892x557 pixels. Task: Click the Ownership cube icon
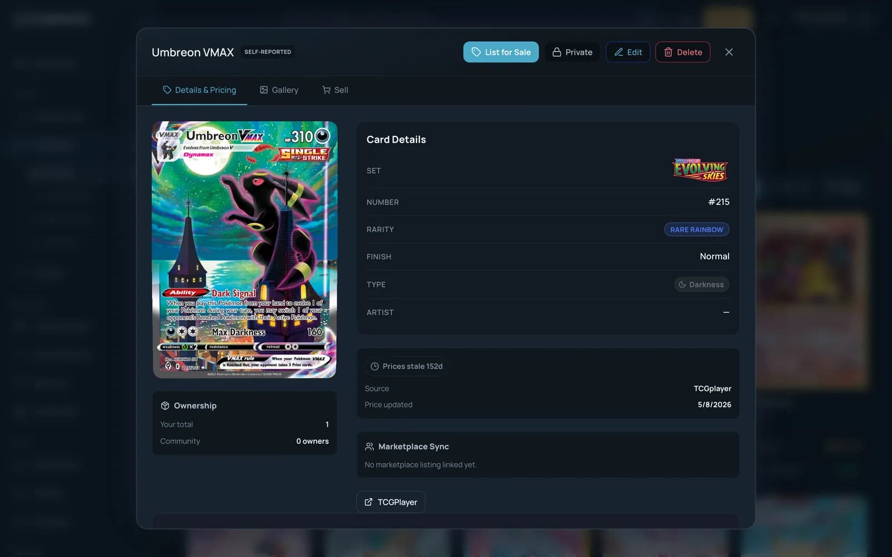[x=165, y=405]
